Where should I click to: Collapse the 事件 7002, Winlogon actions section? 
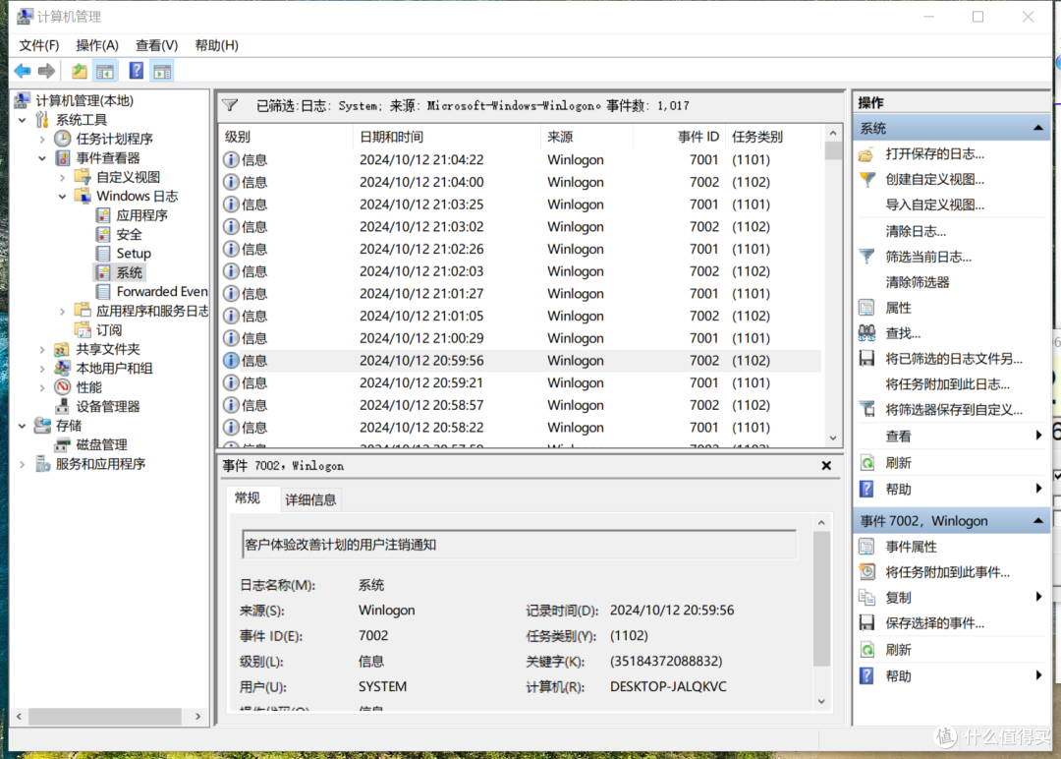click(x=1038, y=520)
